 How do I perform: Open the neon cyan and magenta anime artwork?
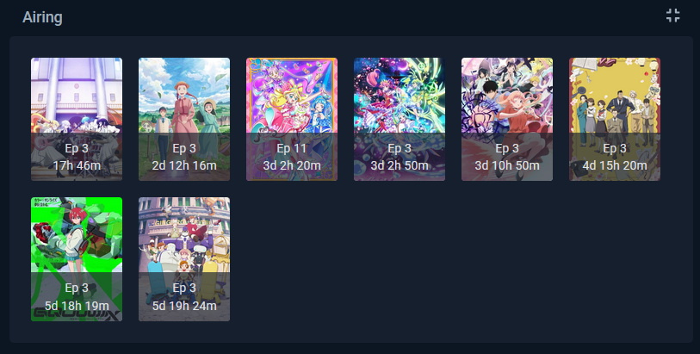pos(400,119)
